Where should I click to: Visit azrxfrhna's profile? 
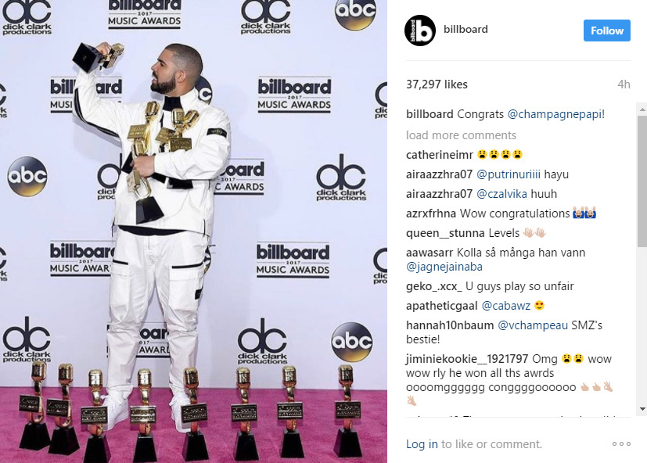point(431,214)
